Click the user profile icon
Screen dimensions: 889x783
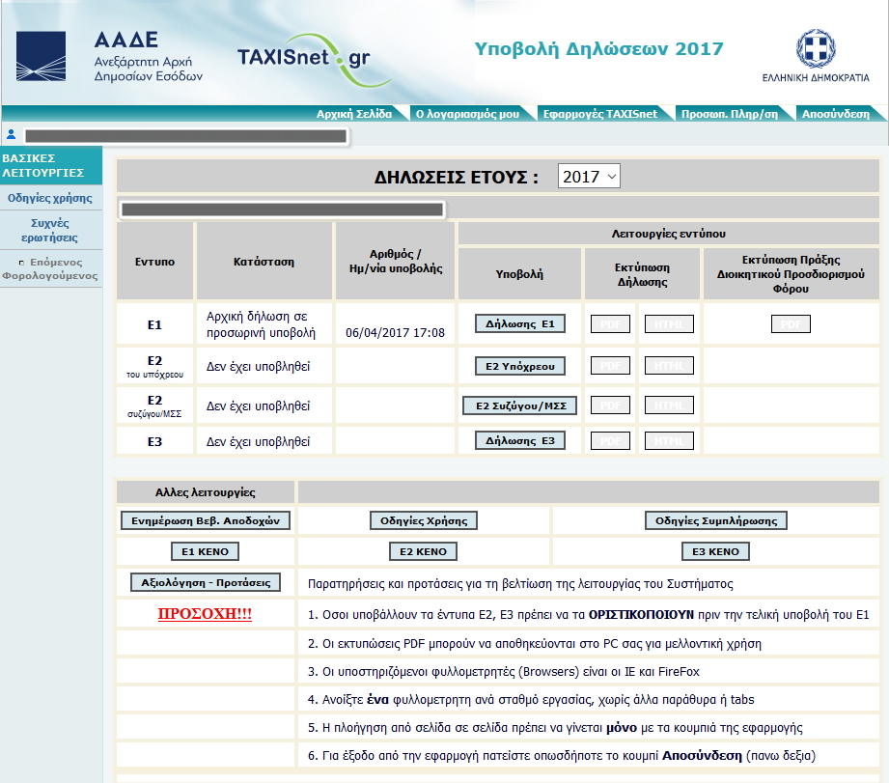click(12, 135)
